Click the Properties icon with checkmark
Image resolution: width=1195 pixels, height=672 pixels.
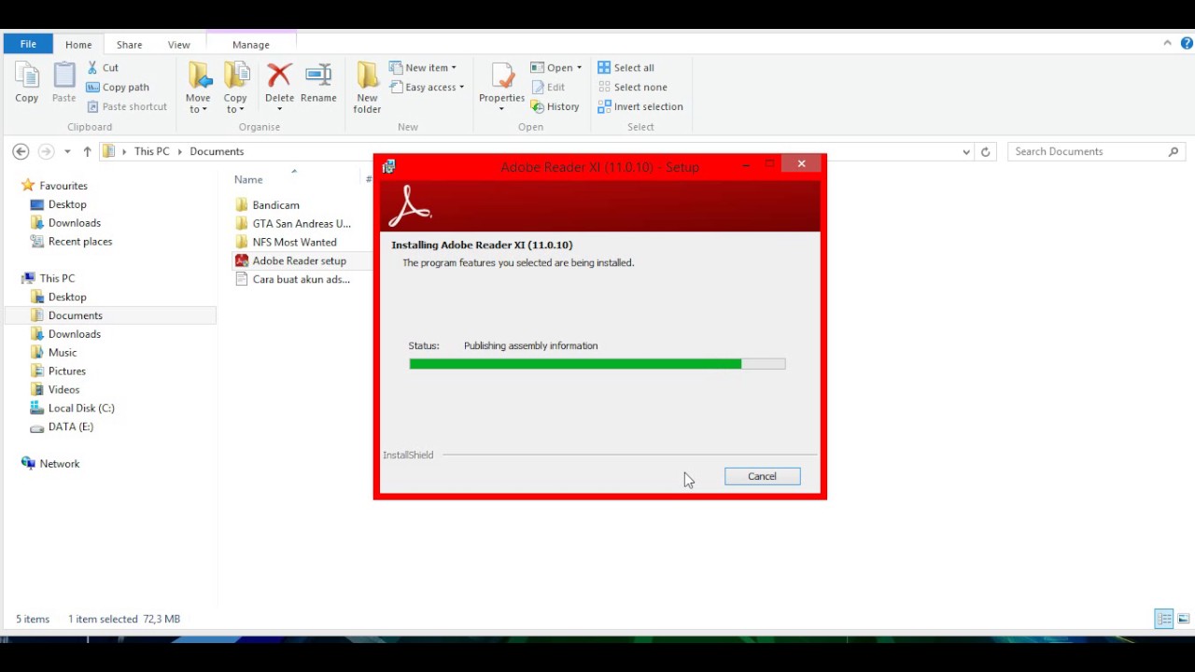click(502, 77)
